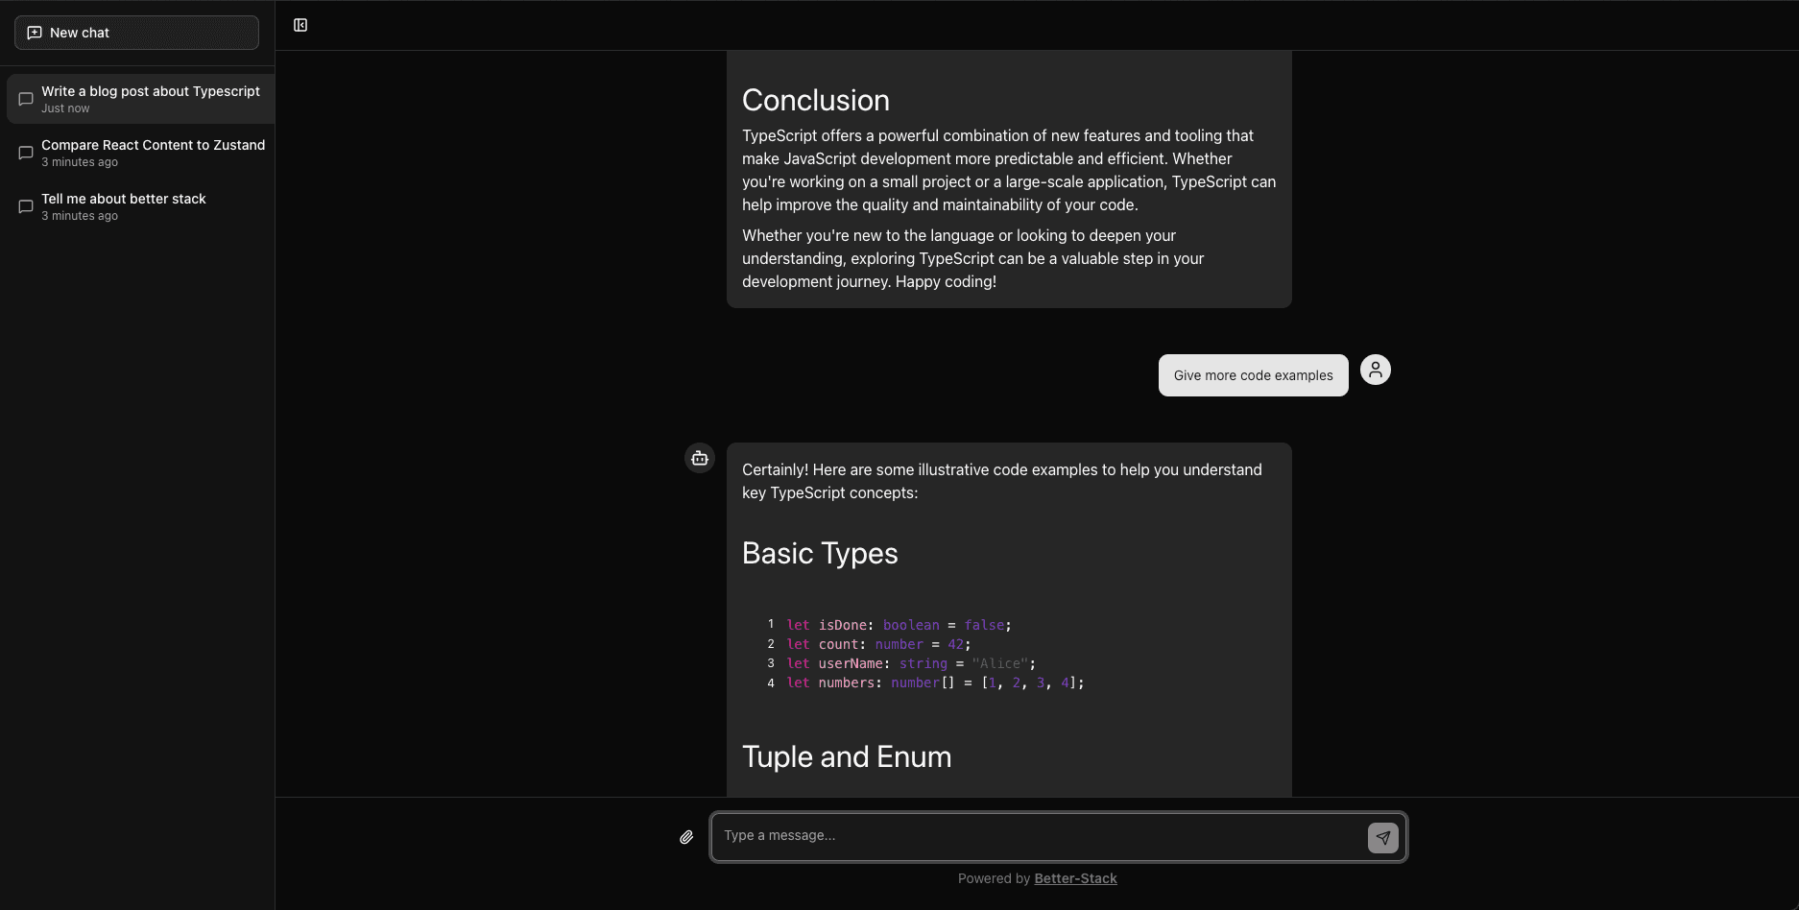Start a New chat
The height and width of the screenshot is (910, 1799).
coord(135,32)
